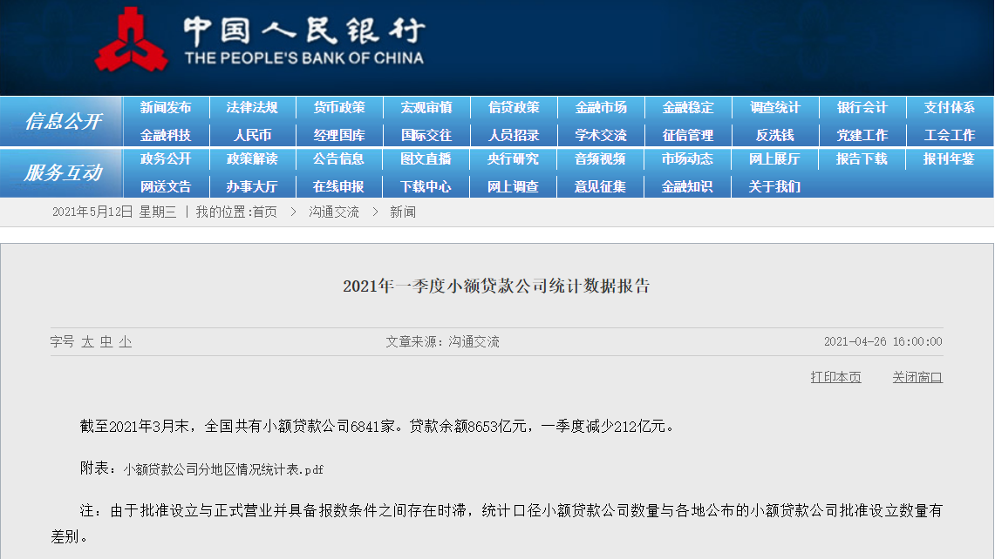
Task: Go to 党建工作 page
Action: (862, 135)
